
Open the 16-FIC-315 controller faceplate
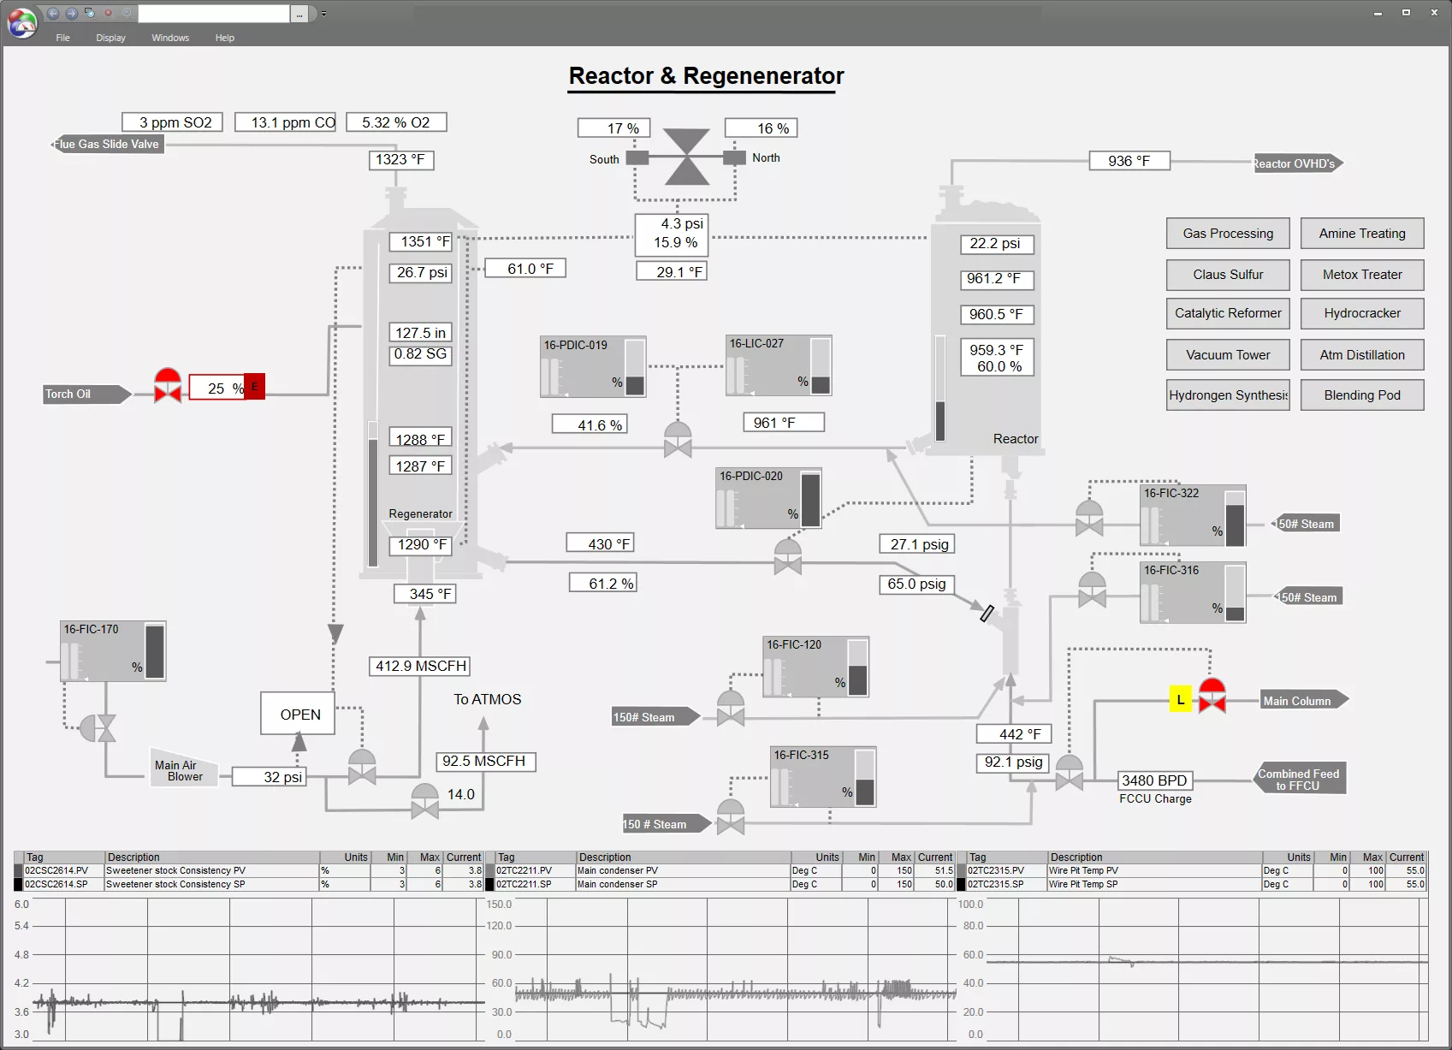click(x=823, y=777)
